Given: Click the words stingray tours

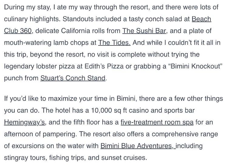Looking at the screenshot, I should click(x=26, y=158).
